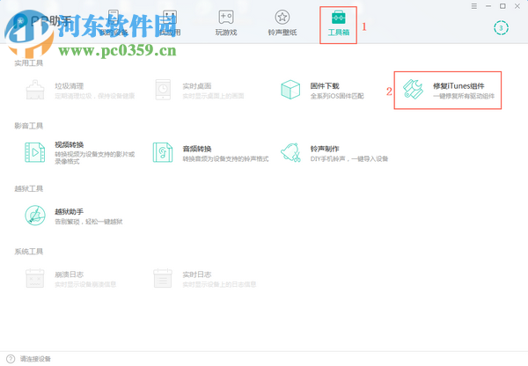Click the 实用工具 section heading
Viewport: 528px width, 366px height.
29,63
